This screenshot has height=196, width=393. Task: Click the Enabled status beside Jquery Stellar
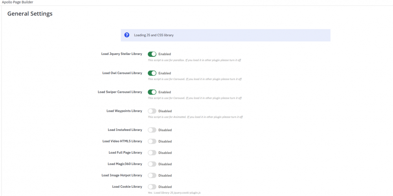164,54
